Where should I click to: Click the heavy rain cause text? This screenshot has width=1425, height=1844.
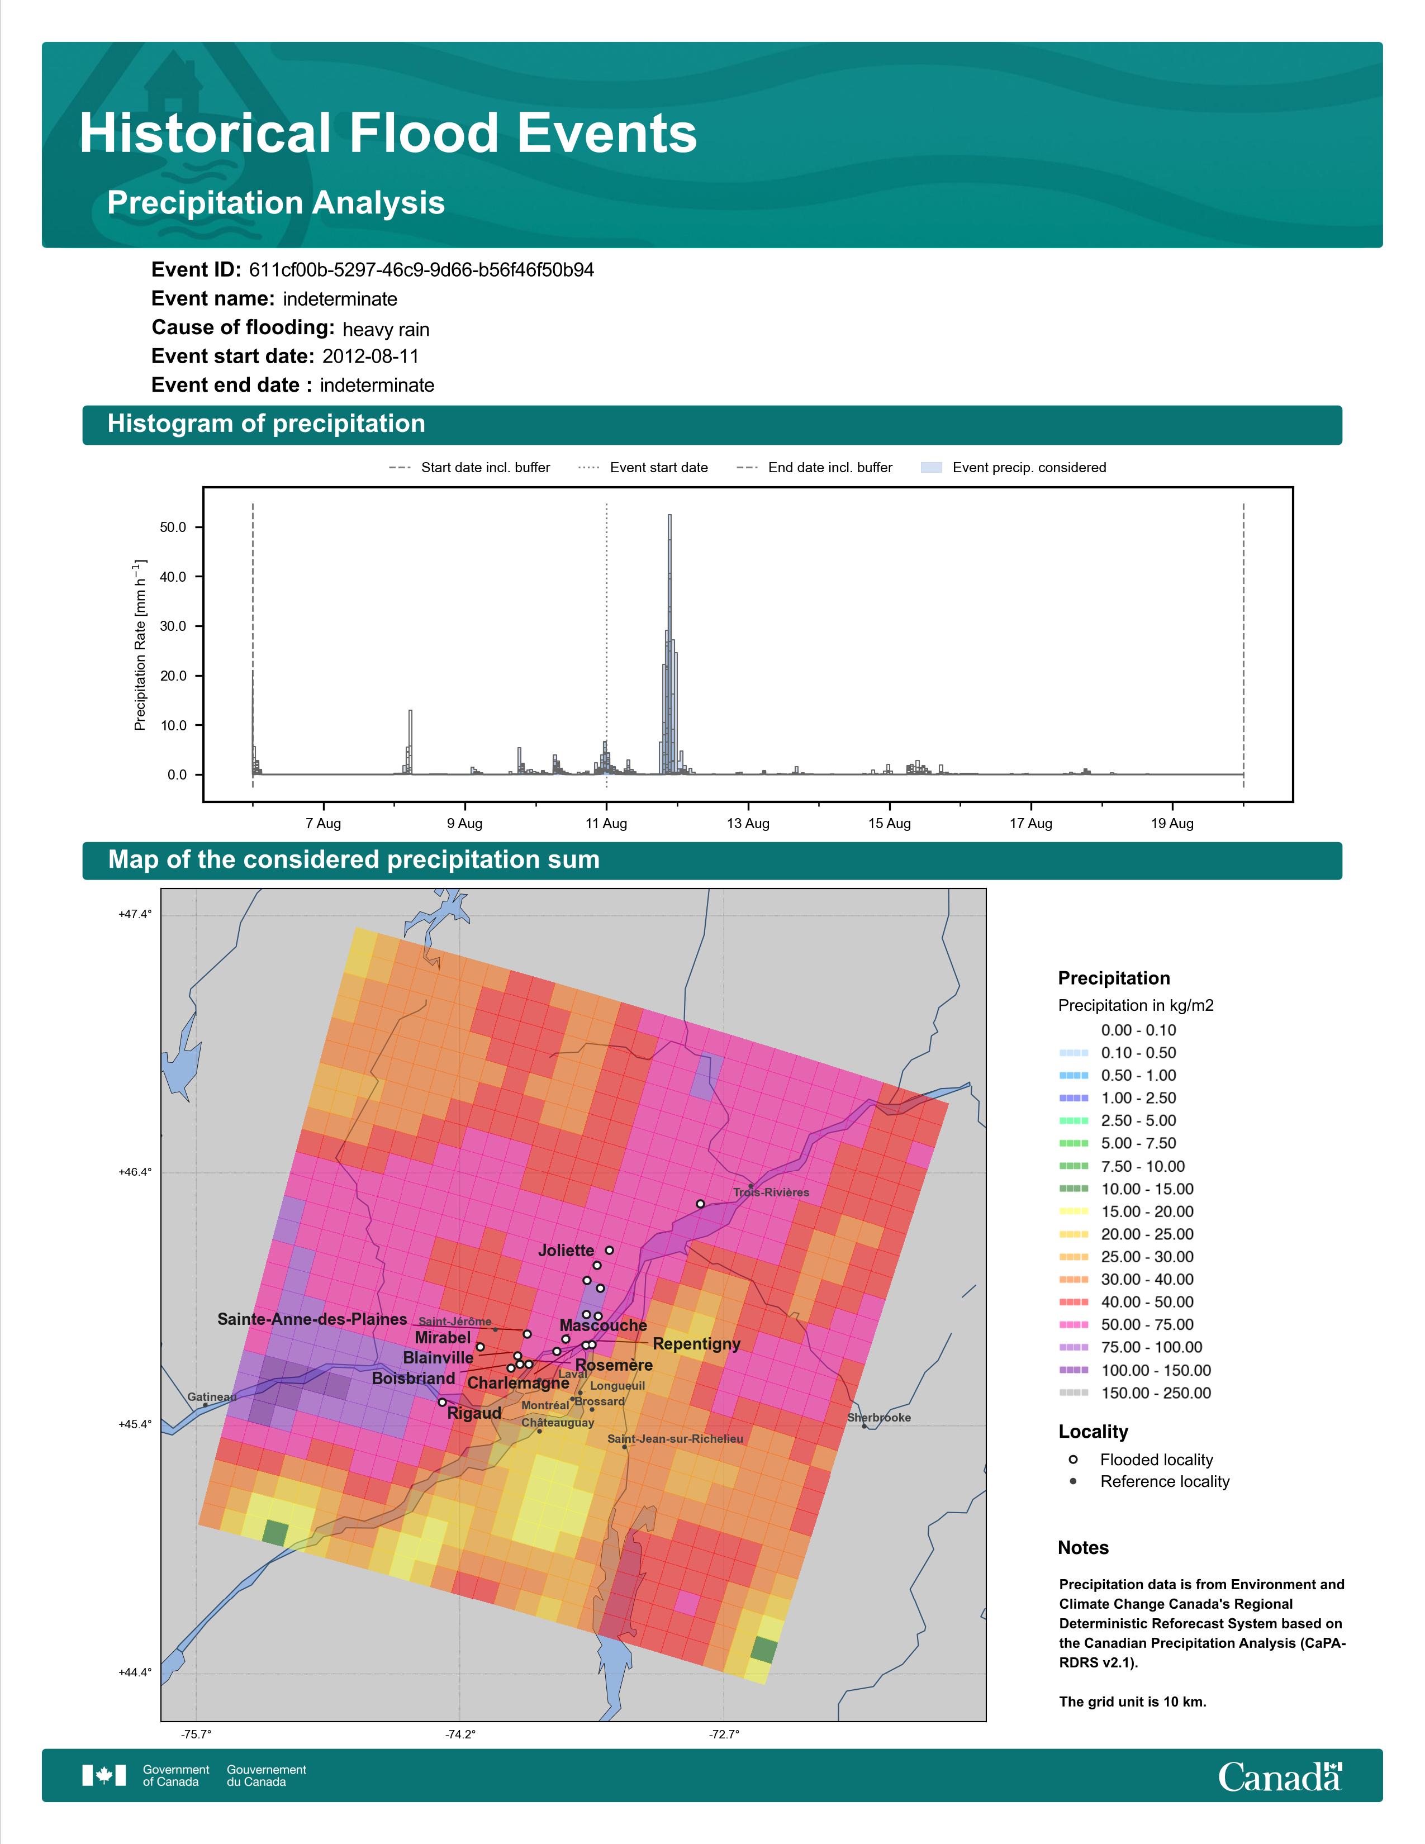(386, 329)
